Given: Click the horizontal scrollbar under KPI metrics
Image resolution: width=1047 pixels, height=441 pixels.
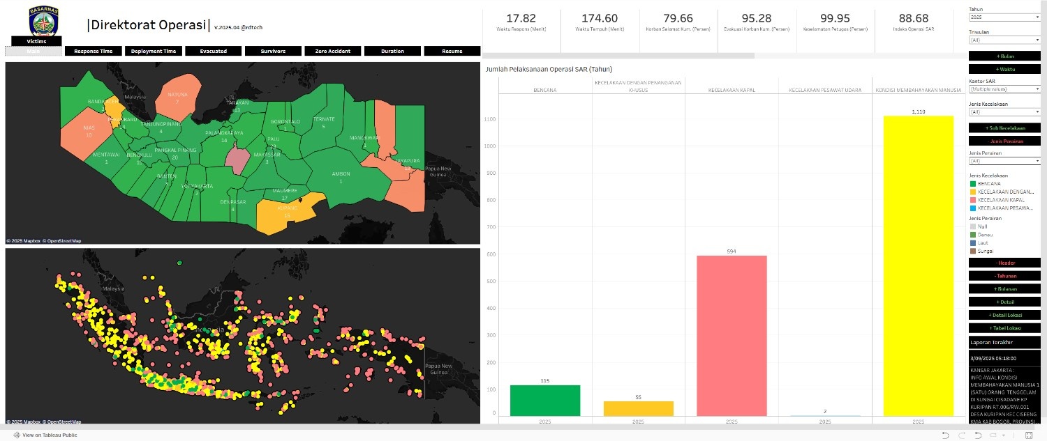Looking at the screenshot, I should pyautogui.click(x=618, y=56).
